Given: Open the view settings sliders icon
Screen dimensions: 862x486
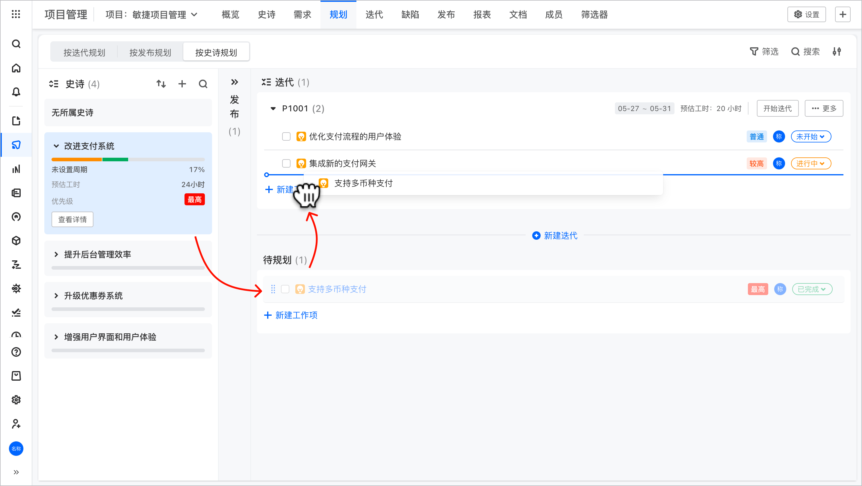Looking at the screenshot, I should (837, 51).
